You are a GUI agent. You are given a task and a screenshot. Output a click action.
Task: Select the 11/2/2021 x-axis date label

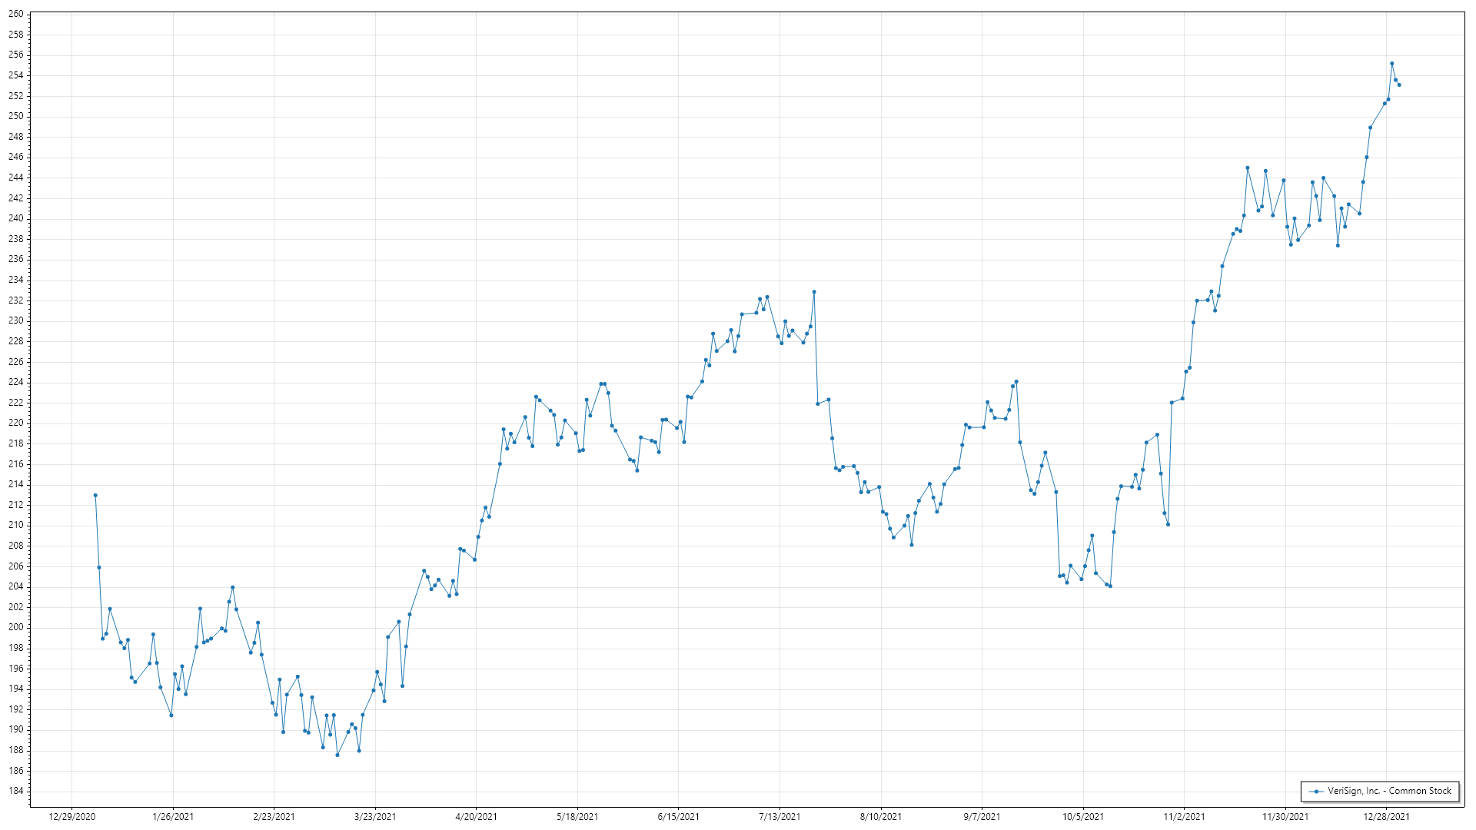point(1184,817)
